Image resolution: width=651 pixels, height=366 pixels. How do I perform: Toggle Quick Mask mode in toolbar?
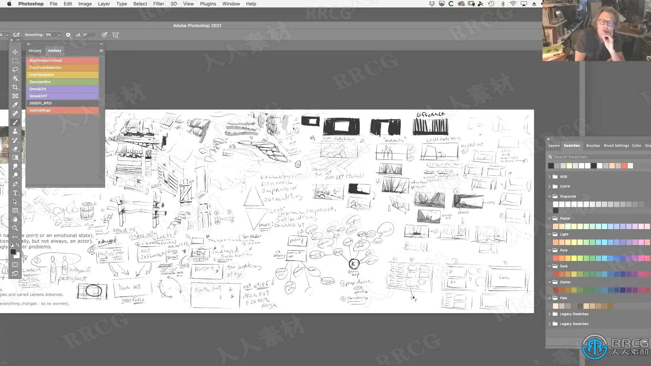(15, 265)
